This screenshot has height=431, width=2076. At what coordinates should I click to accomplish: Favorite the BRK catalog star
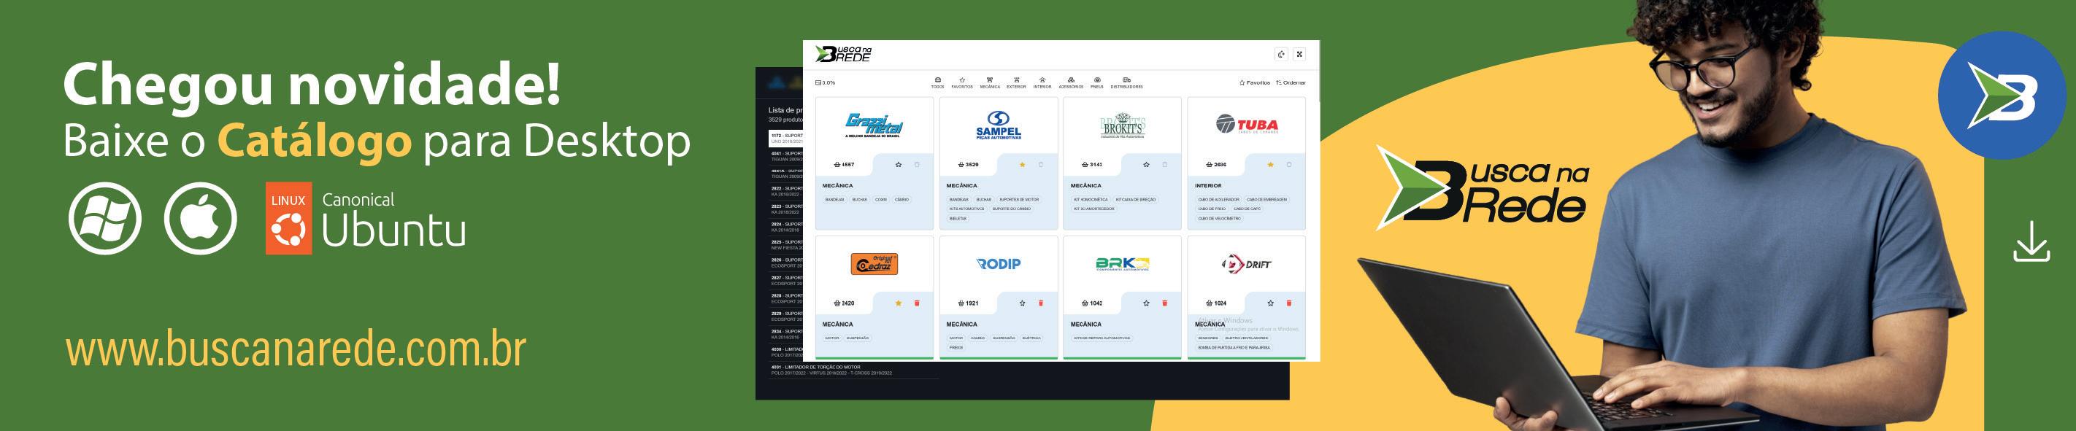1147,303
